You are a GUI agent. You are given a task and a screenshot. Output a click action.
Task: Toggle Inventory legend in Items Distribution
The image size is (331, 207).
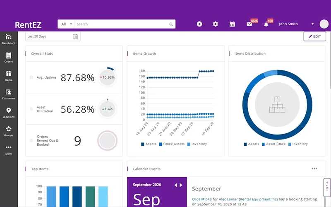(x=298, y=144)
